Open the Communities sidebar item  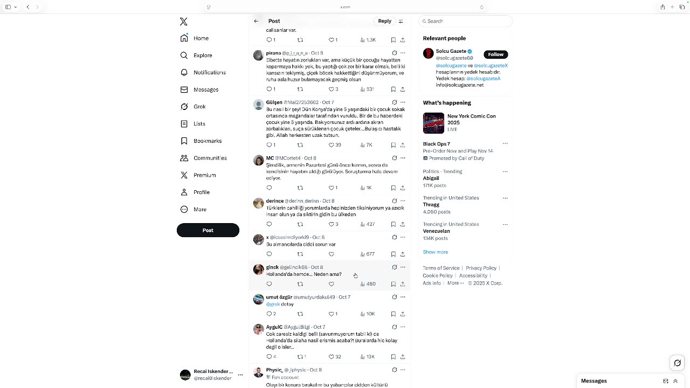click(x=204, y=158)
